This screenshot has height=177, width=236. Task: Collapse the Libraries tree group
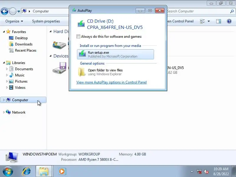tap(4, 63)
